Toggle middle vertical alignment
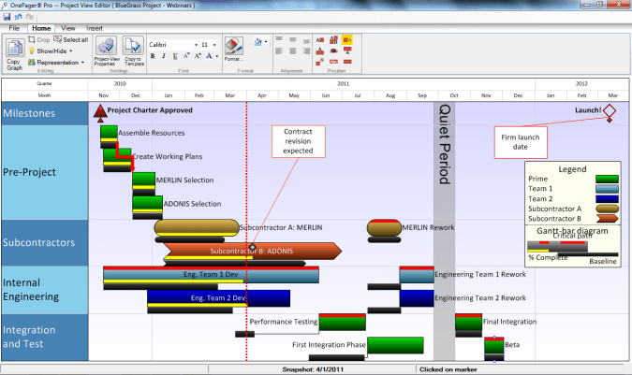Viewport: 632px width, 375px height. pyautogui.click(x=293, y=39)
